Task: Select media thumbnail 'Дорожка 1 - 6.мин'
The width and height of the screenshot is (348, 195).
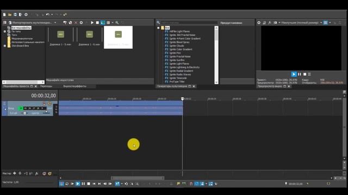Action: 89,36
